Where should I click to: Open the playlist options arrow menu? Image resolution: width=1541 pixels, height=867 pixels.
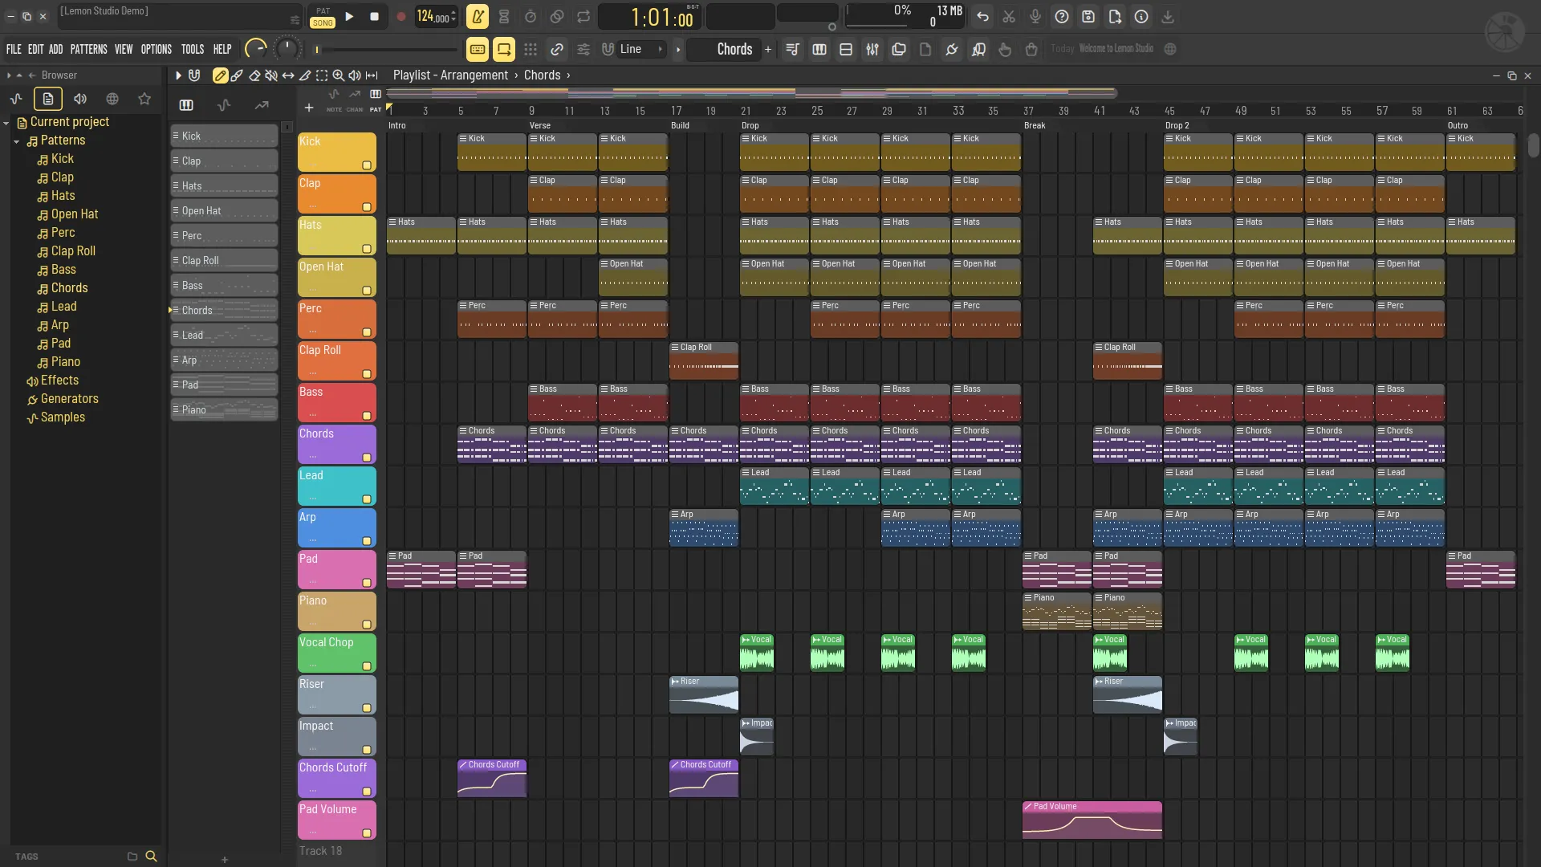pos(178,75)
